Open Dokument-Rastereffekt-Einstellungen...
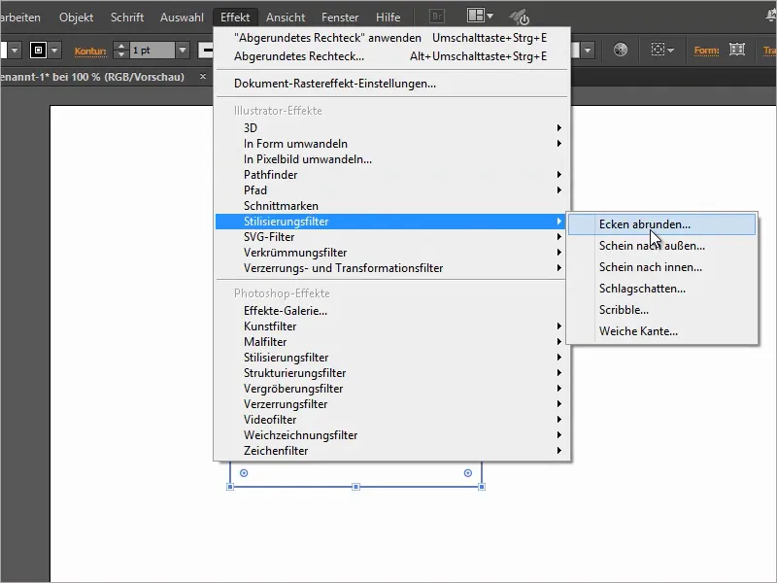This screenshot has height=583, width=777. click(x=391, y=84)
